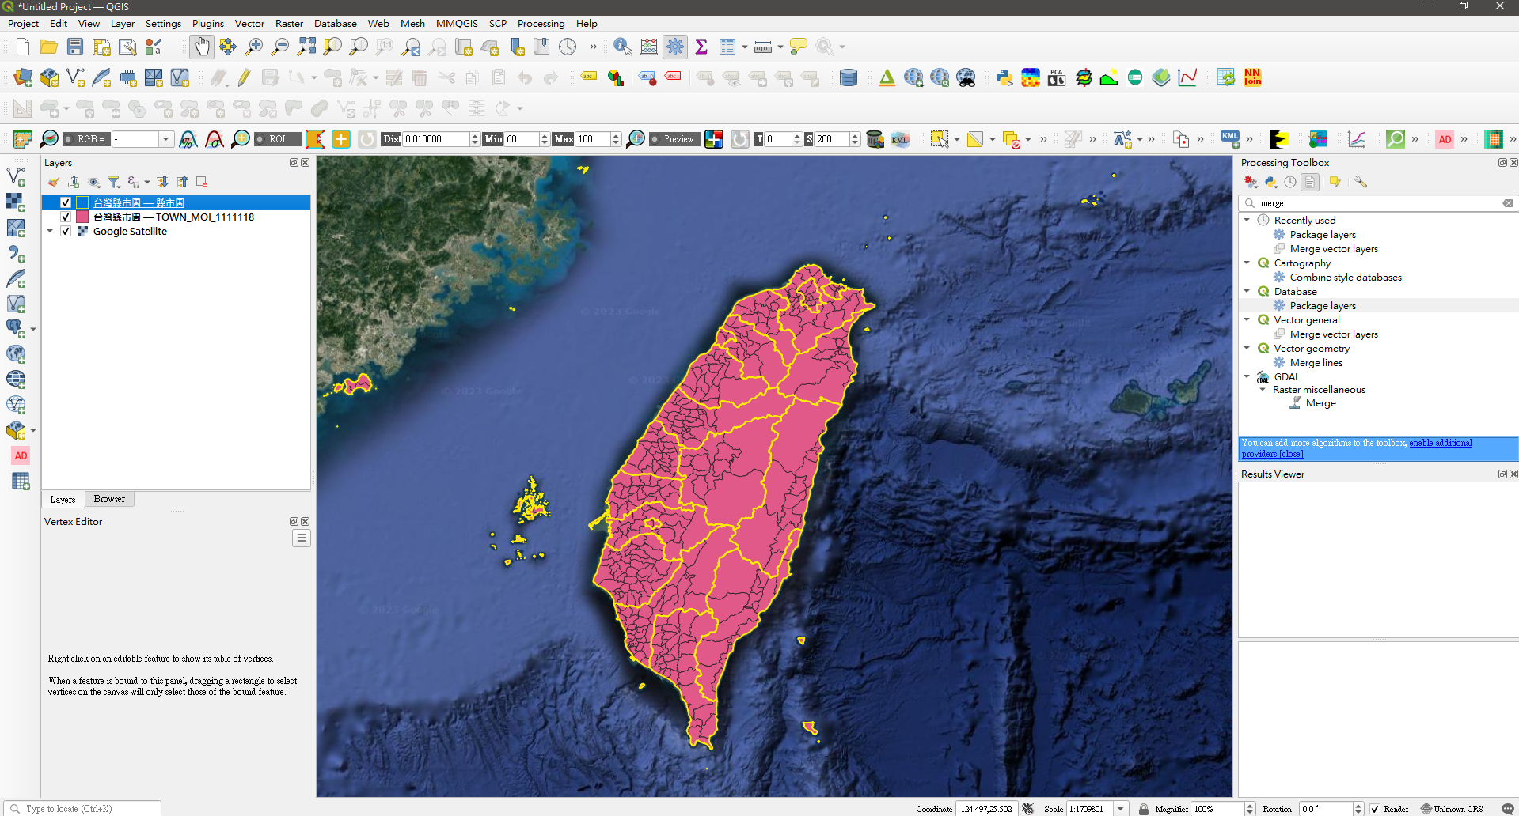This screenshot has width=1519, height=816.
Task: Click the KML toolbar icon
Action: [x=899, y=139]
